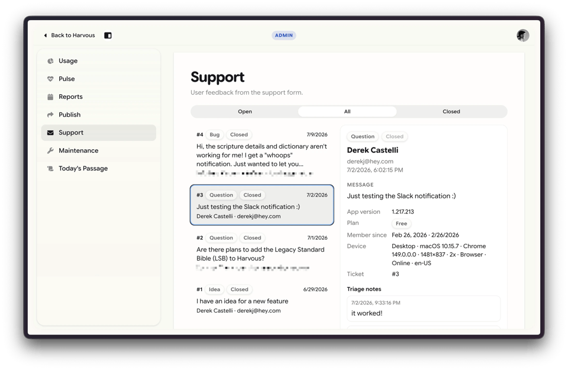
Task: Click the back arrow icon beside Back to Harvous
Action: point(46,36)
